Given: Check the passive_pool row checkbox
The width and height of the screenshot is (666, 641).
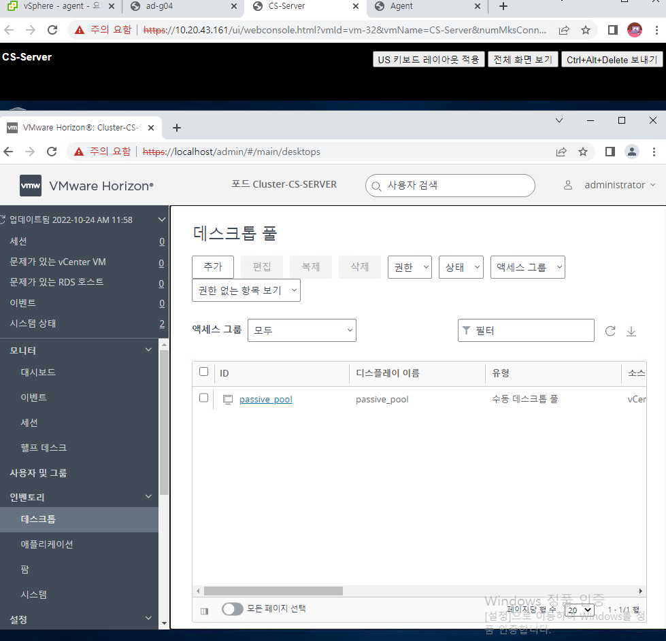Looking at the screenshot, I should tap(204, 398).
